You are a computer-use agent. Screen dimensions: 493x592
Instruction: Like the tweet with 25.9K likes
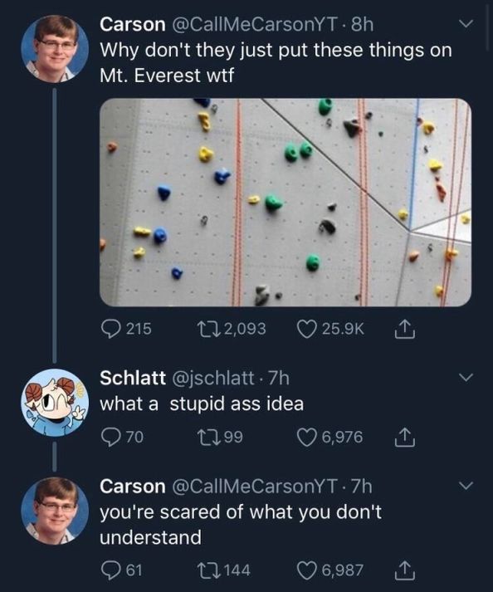point(306,329)
